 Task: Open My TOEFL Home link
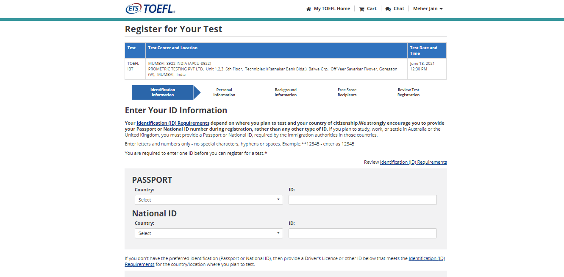[x=332, y=8]
